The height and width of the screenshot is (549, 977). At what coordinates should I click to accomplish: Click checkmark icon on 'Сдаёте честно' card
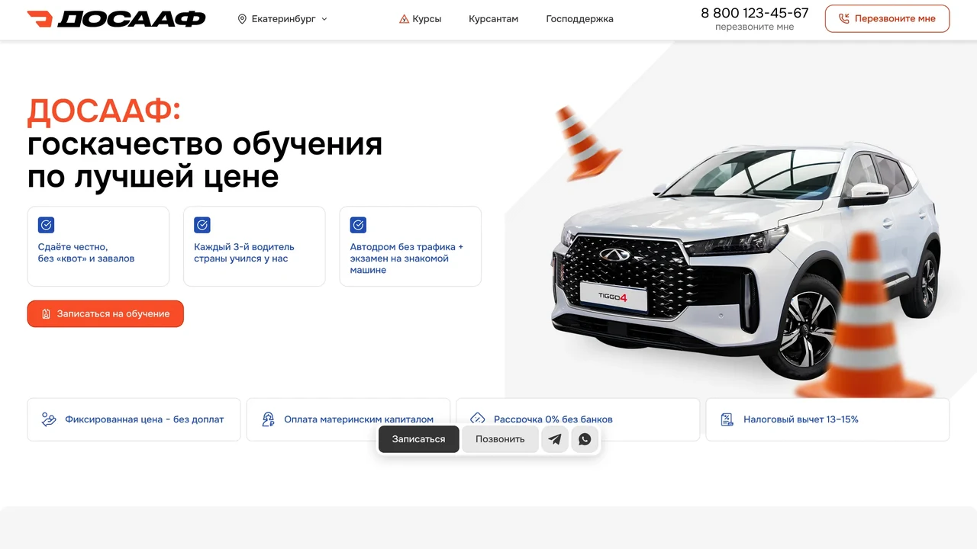click(x=46, y=225)
